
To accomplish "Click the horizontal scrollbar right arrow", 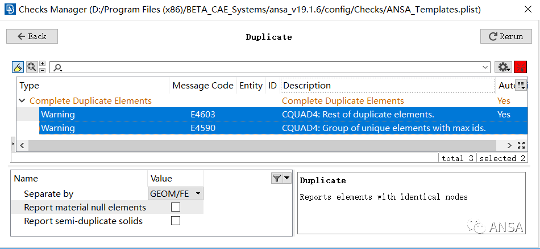I will pyautogui.click(x=509, y=145).
